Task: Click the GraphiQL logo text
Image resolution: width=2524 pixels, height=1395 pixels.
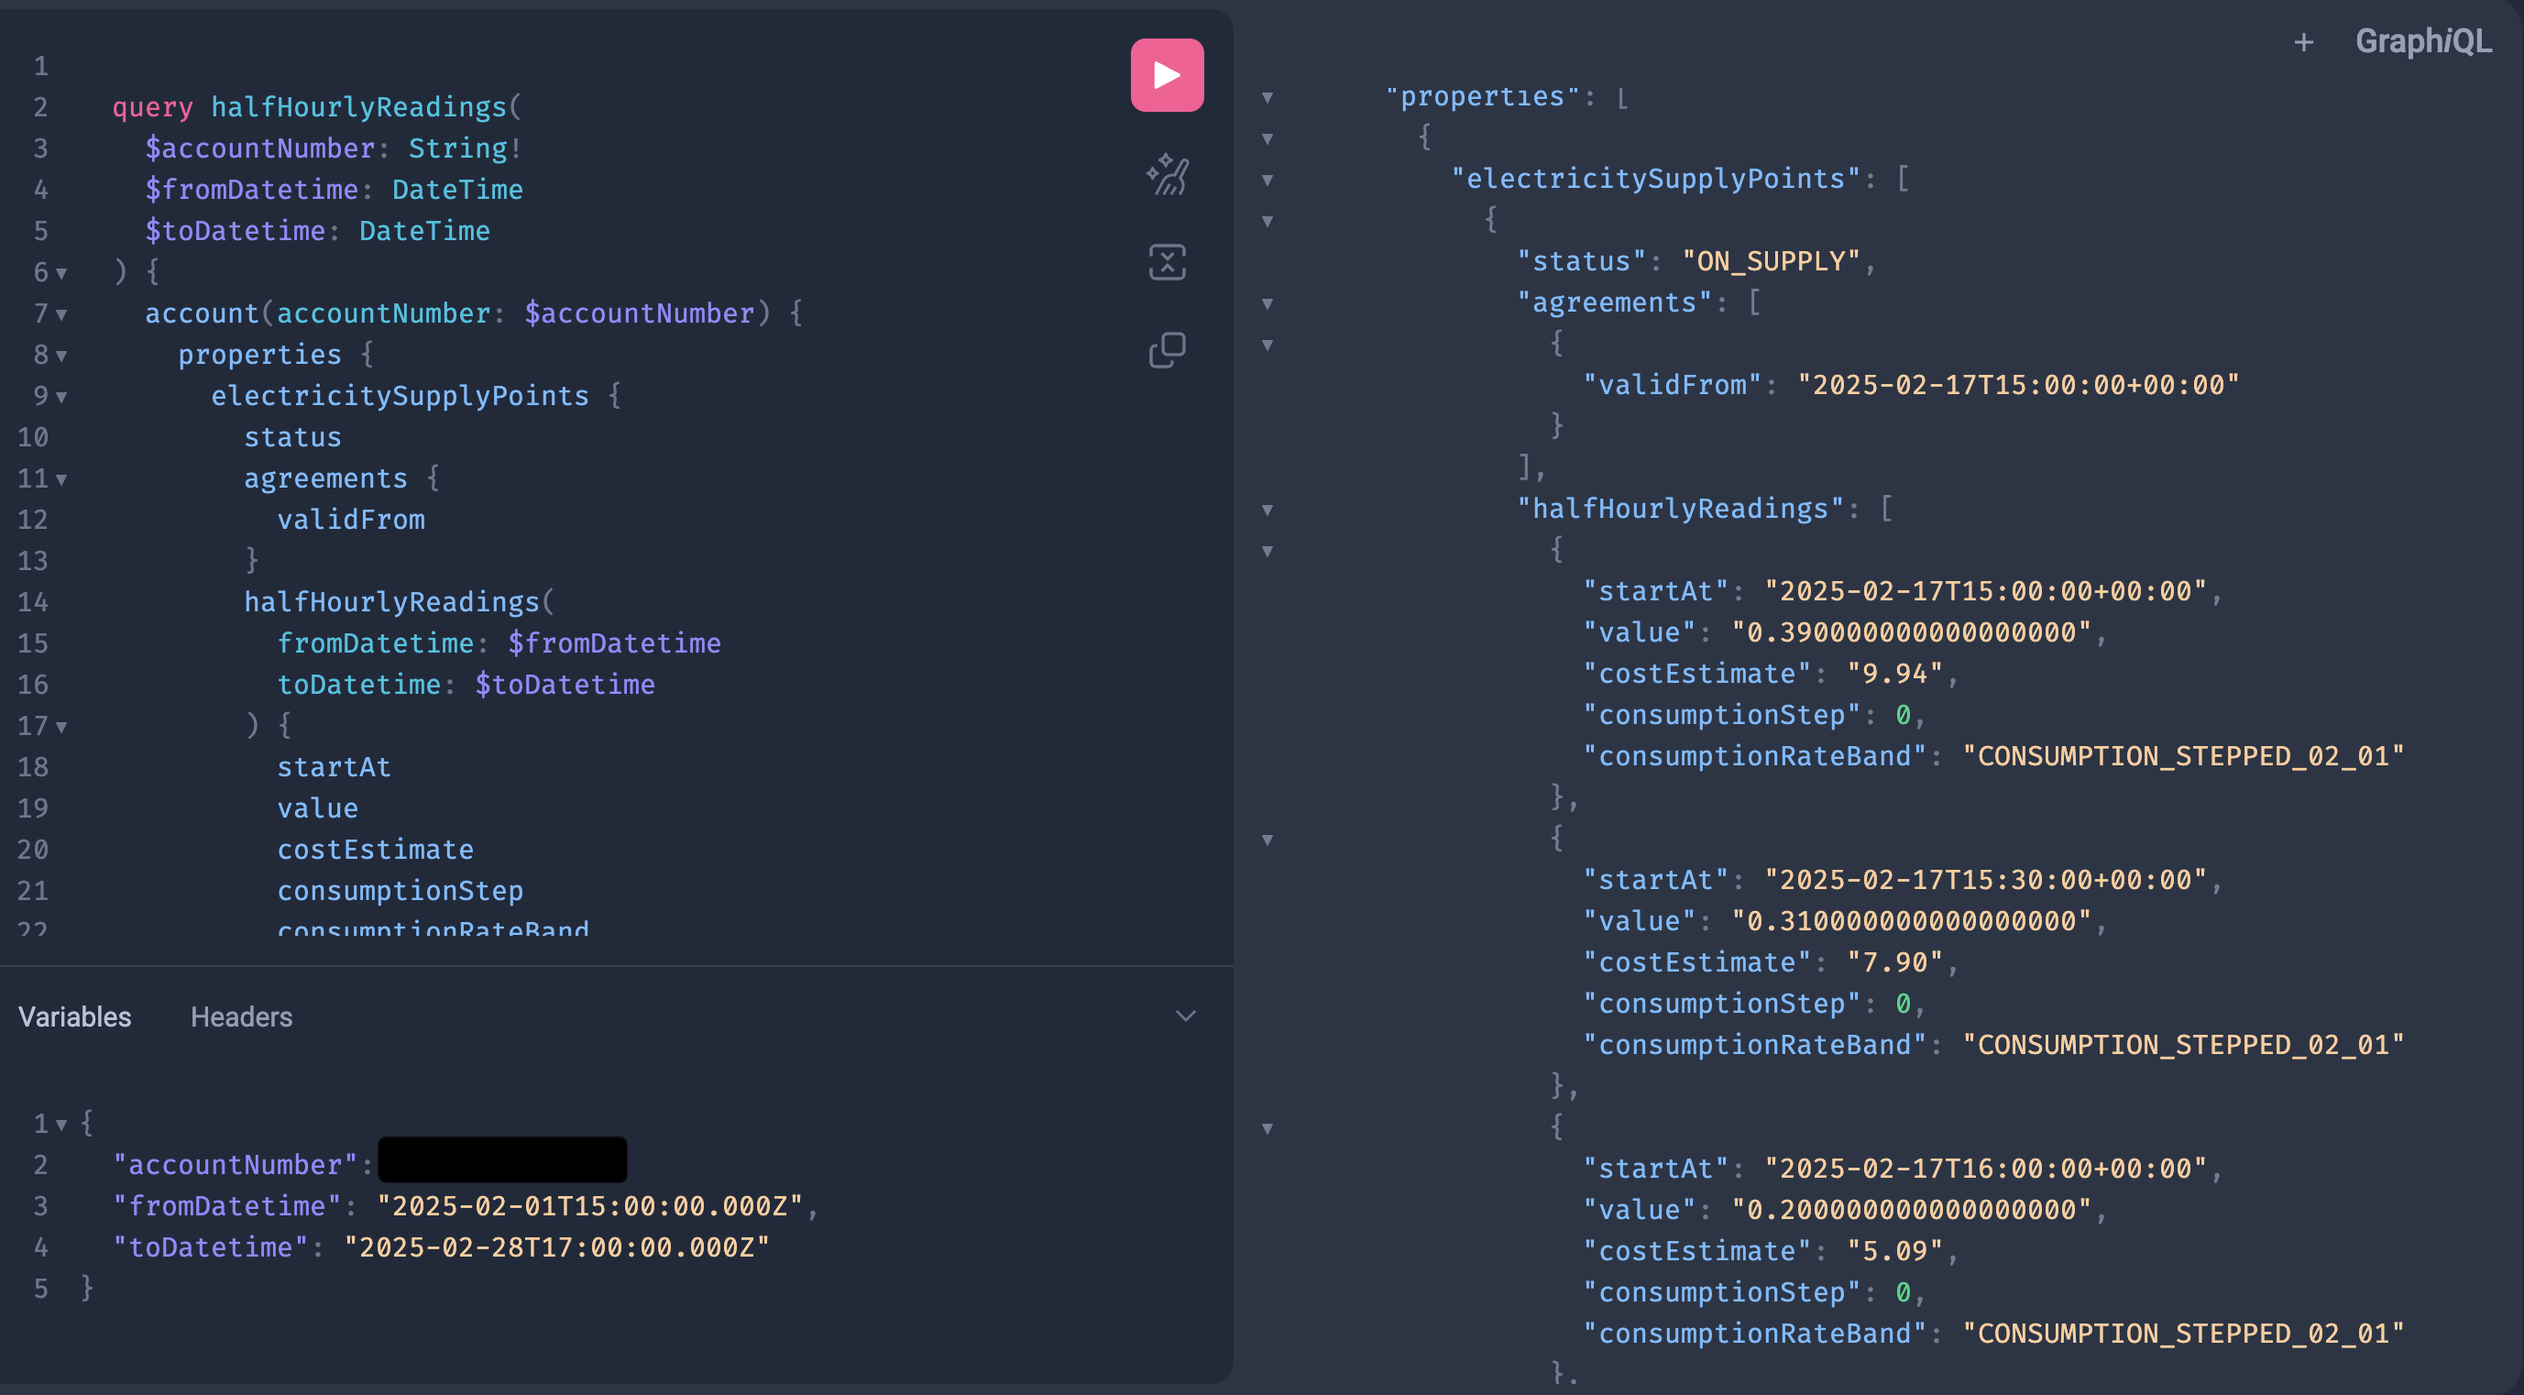Action: pos(2422,41)
